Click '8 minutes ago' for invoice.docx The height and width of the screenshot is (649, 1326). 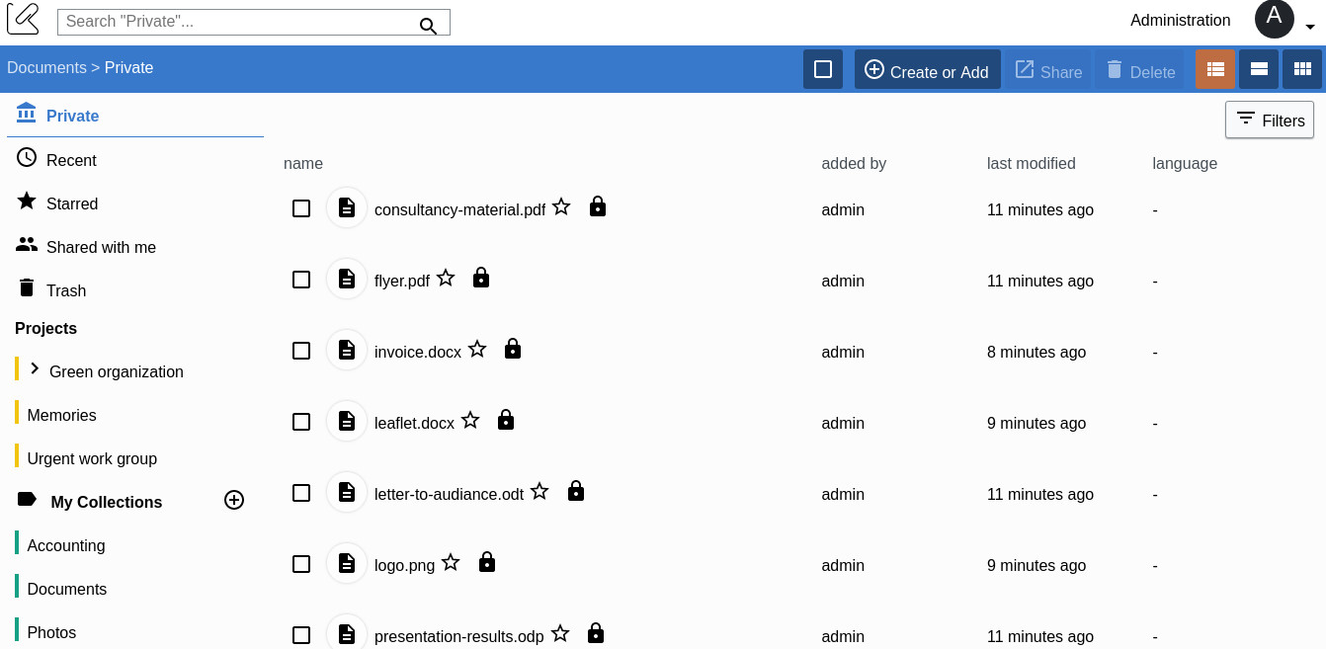point(1036,352)
